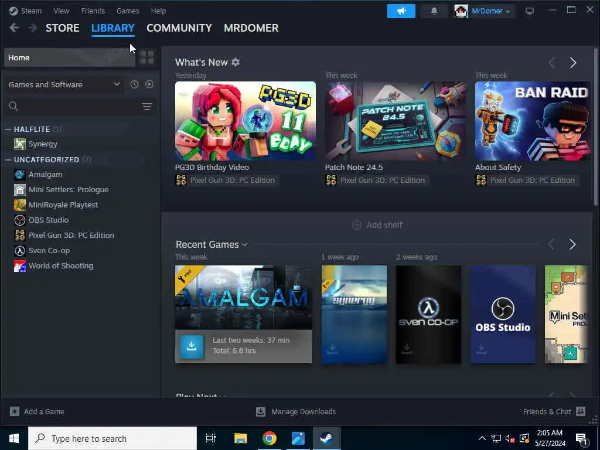Open BAN RAID About Safety thumbnail
This screenshot has height=450, width=600.
(532, 121)
